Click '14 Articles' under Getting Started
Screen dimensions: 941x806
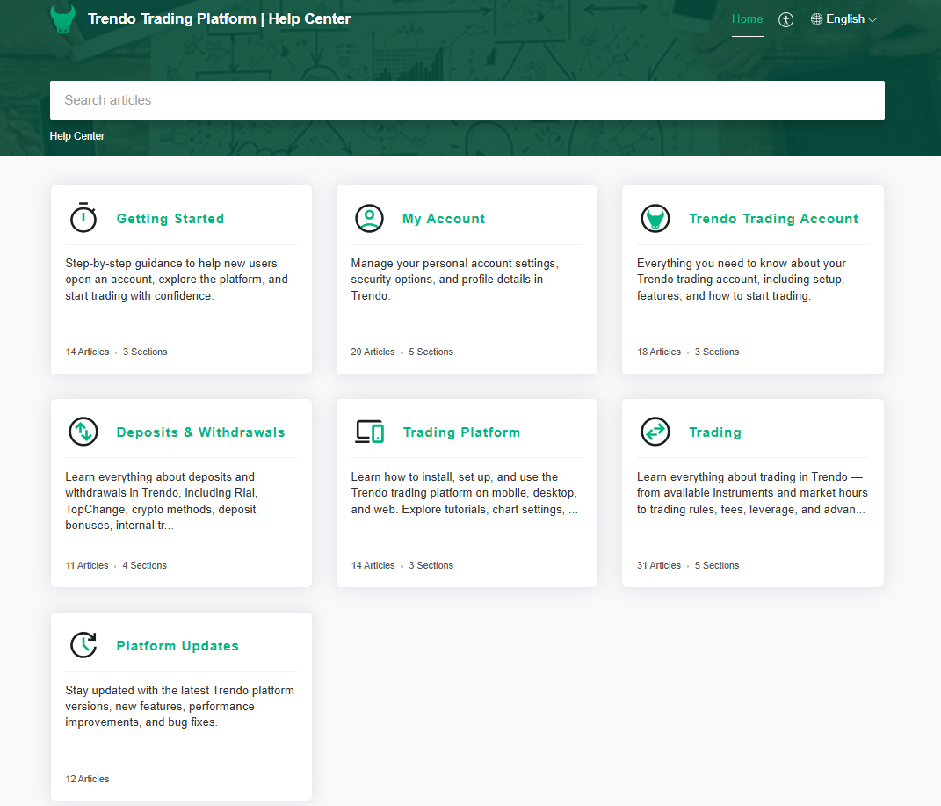point(87,352)
